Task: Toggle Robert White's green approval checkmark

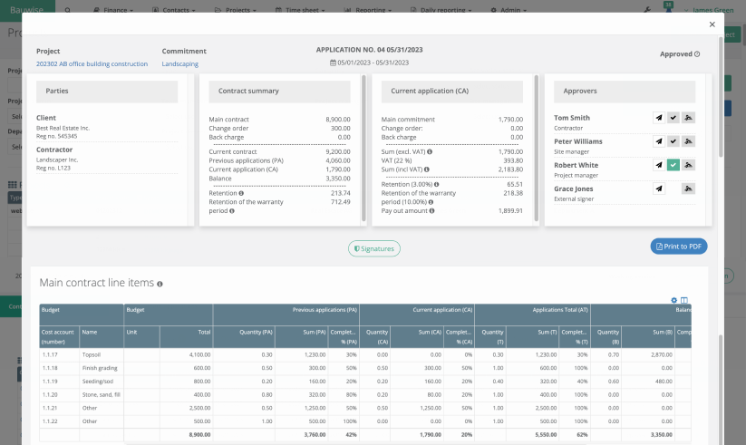Action: pyautogui.click(x=673, y=165)
